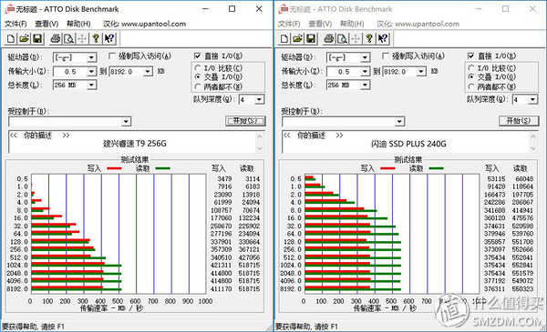The image size is (547, 332).
Task: Open 受控制于 dropdown in left window
Action: pos(126,122)
